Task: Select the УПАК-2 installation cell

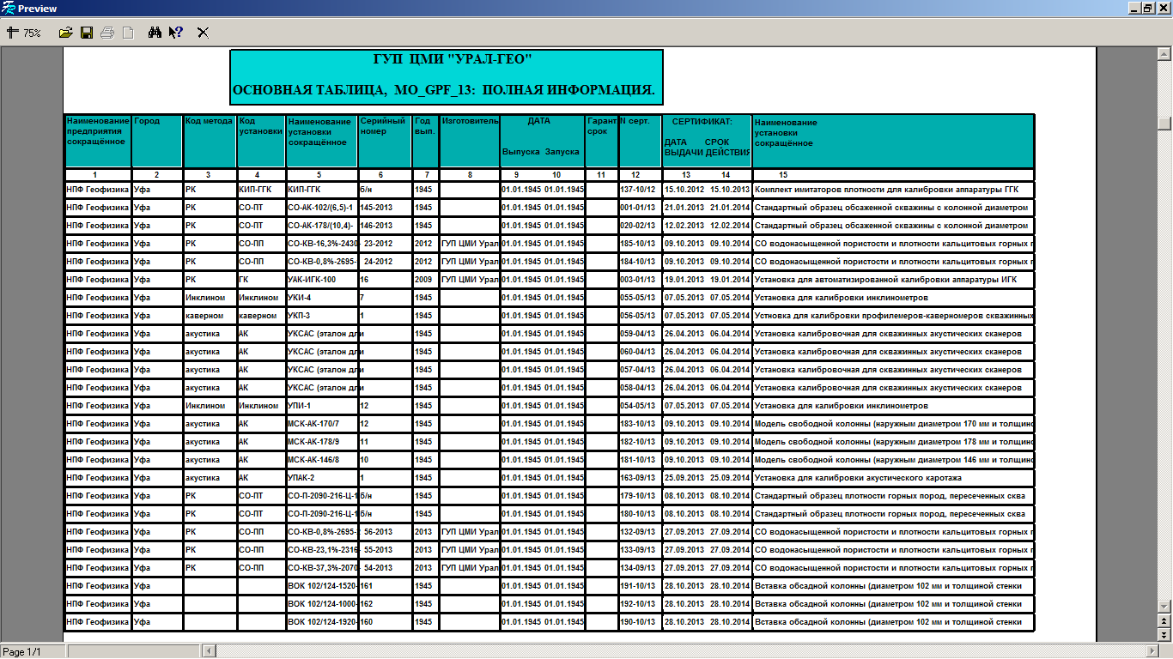Action: click(x=322, y=478)
